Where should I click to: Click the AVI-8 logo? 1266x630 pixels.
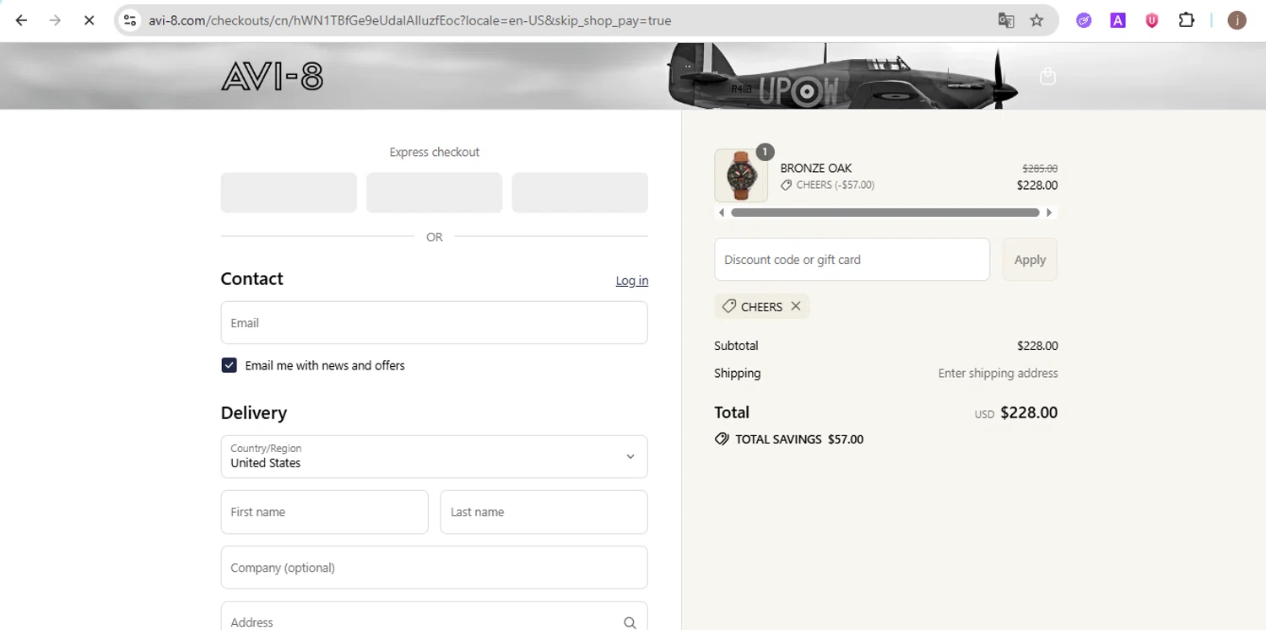[x=272, y=77]
